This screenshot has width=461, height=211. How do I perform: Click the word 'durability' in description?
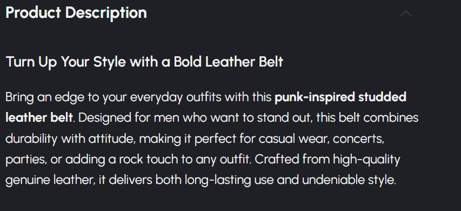click(31, 139)
